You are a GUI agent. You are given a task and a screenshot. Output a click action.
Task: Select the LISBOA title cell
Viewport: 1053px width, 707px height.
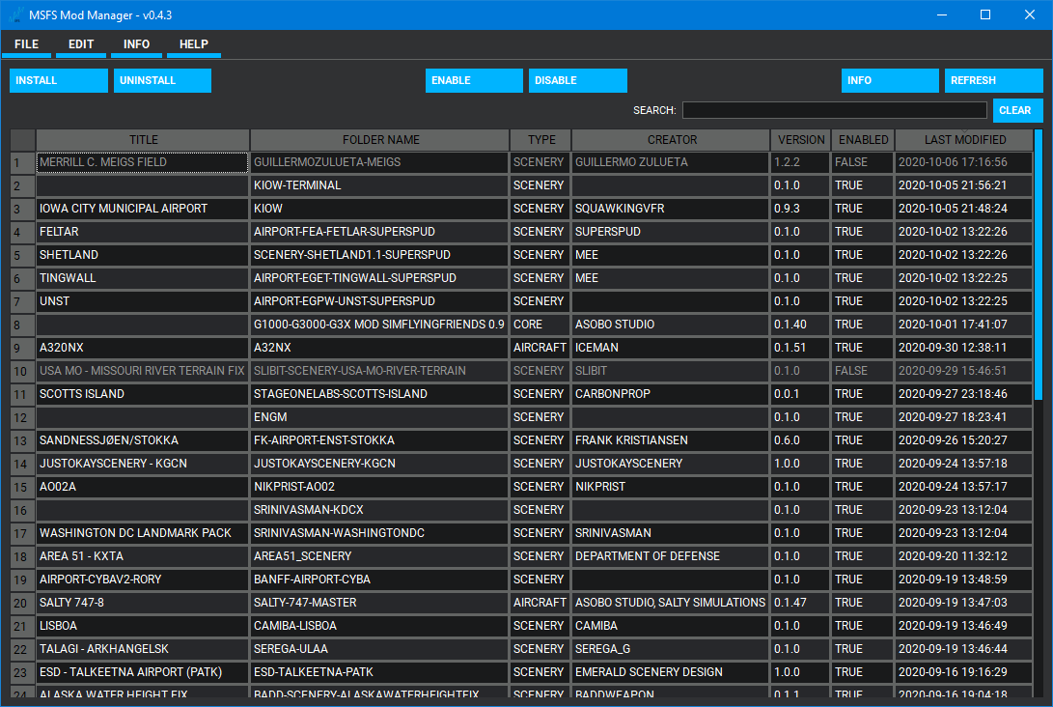click(143, 627)
